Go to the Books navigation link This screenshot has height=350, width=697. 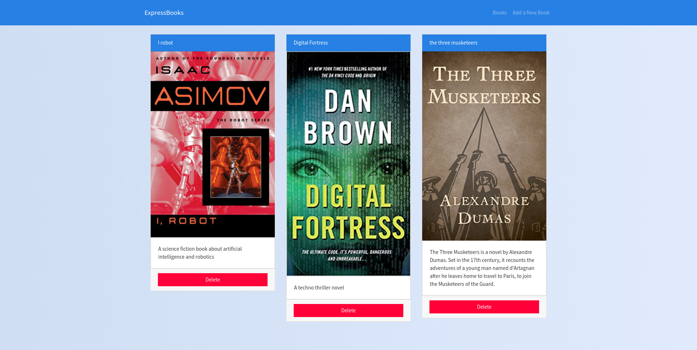500,13
